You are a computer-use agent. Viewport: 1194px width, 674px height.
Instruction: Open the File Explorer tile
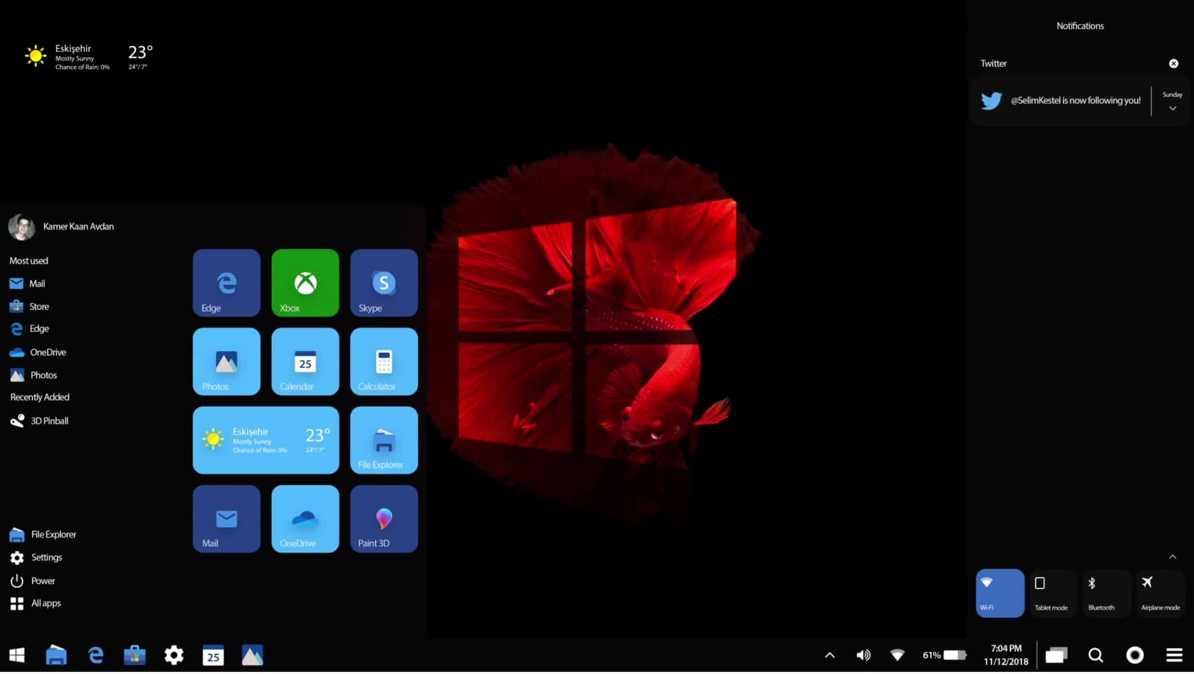[383, 440]
